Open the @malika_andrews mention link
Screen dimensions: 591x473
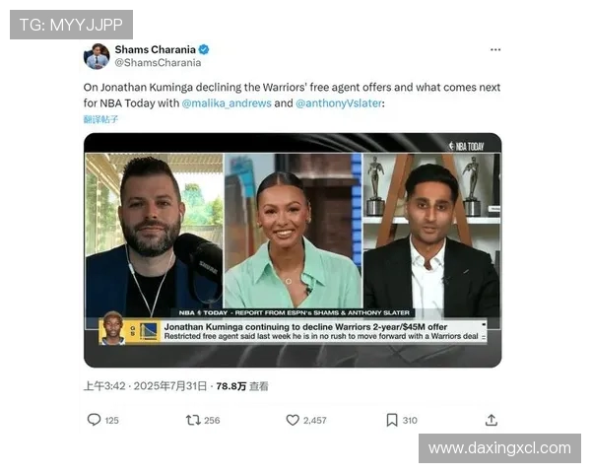tap(227, 102)
